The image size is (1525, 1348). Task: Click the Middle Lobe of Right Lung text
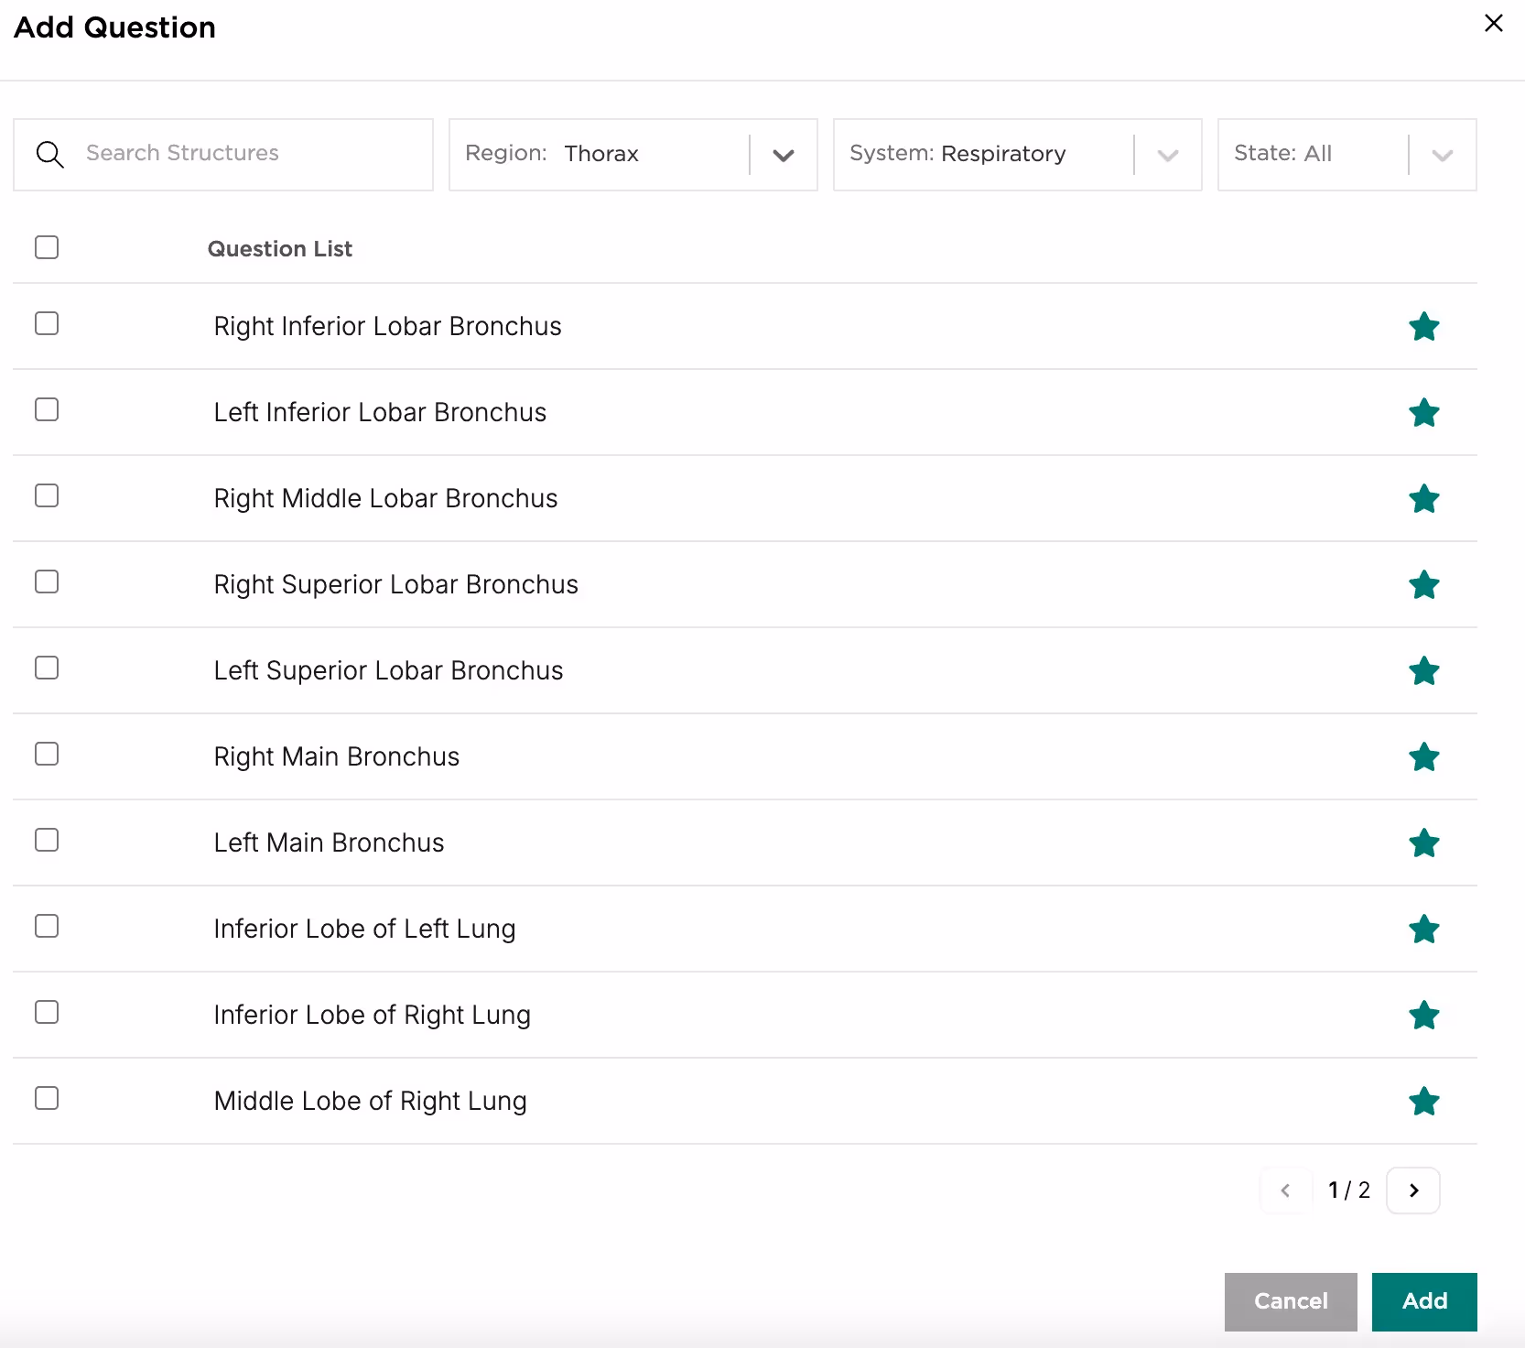pyautogui.click(x=370, y=1102)
